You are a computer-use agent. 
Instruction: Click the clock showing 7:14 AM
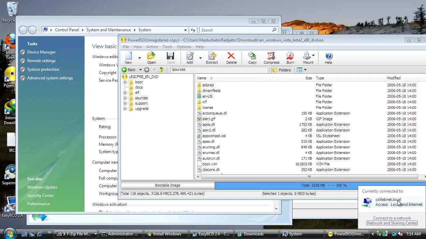[x=413, y=234]
